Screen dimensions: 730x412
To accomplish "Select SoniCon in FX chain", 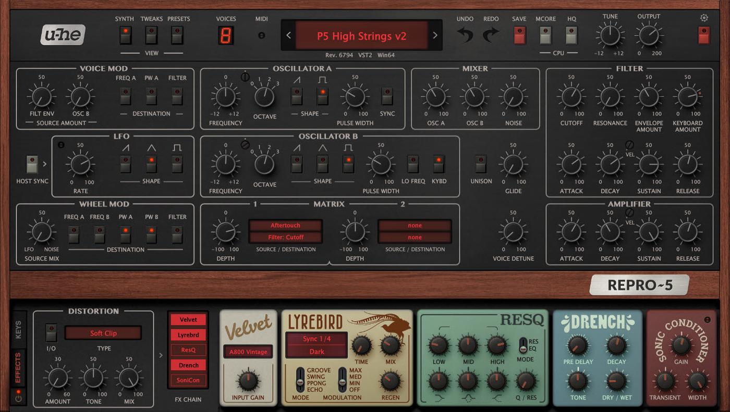I will point(188,380).
